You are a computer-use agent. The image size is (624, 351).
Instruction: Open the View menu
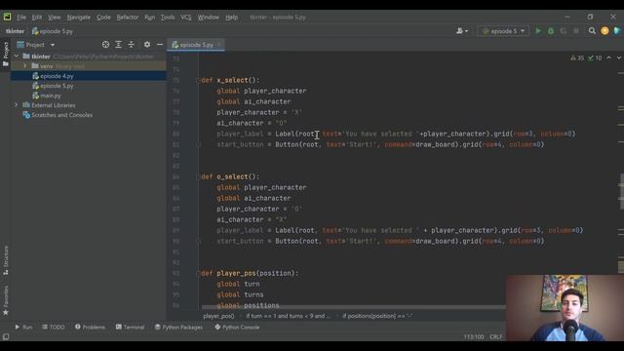tap(55, 18)
